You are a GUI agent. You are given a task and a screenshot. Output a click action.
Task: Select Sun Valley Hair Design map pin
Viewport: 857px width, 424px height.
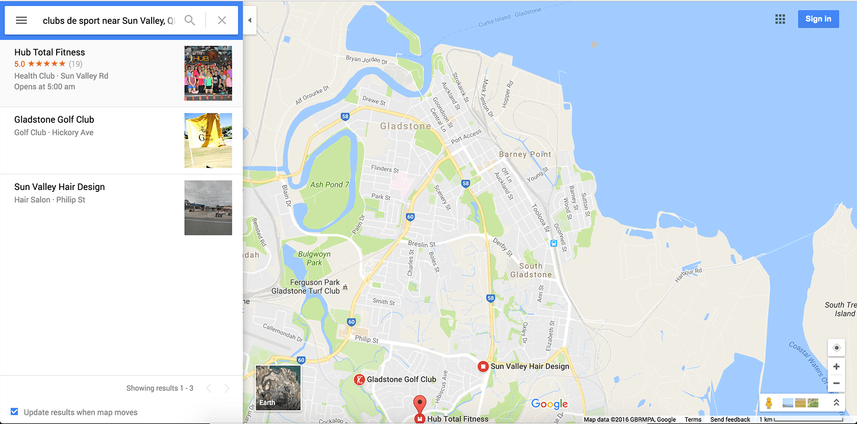coord(483,366)
